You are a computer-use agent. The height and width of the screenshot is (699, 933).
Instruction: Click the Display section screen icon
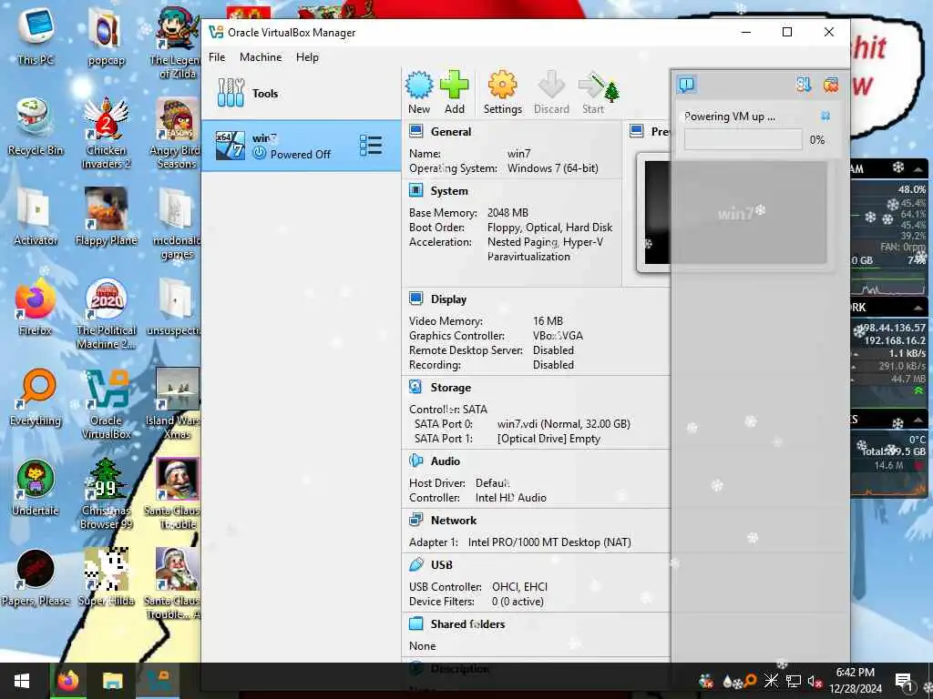(415, 299)
